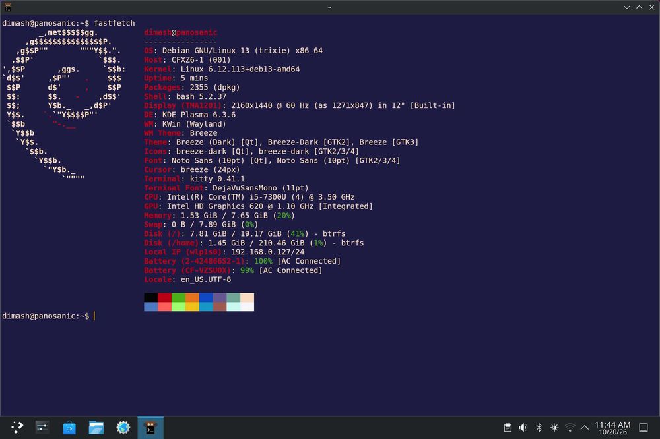This screenshot has width=660, height=439.
Task: Click the purple color block
Action: point(220,298)
